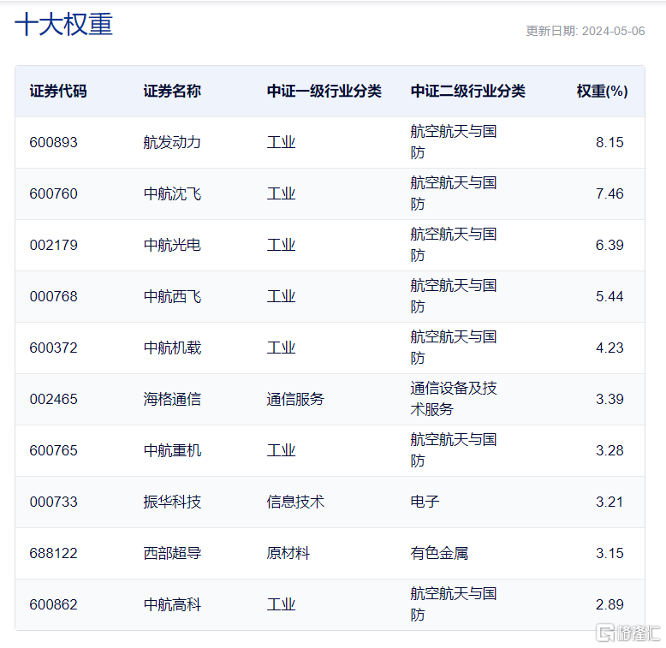This screenshot has width=666, height=648.
Task: Click 航空航天与国防 in the 600862 row
Action: [454, 604]
